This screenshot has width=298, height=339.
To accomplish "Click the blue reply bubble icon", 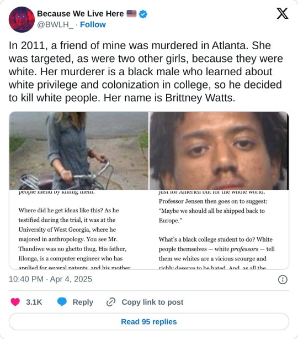I will pos(62,302).
